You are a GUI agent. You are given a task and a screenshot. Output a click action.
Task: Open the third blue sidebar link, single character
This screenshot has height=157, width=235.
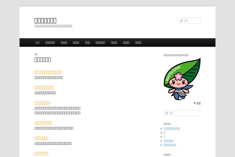164,137
